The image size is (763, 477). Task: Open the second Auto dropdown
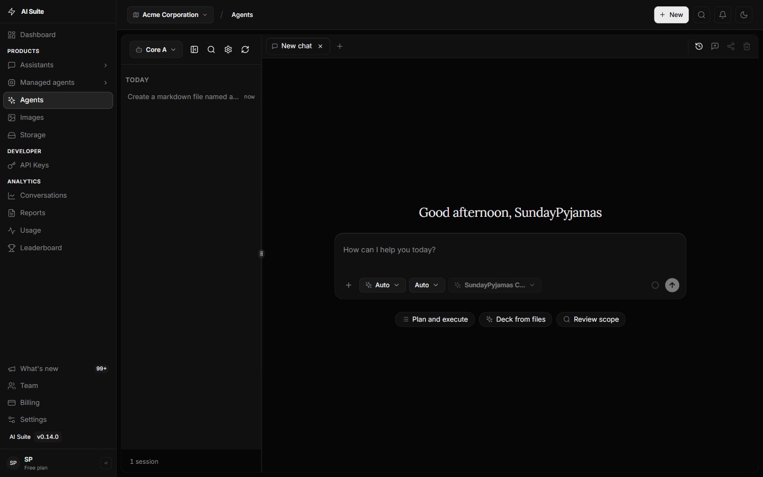(427, 285)
